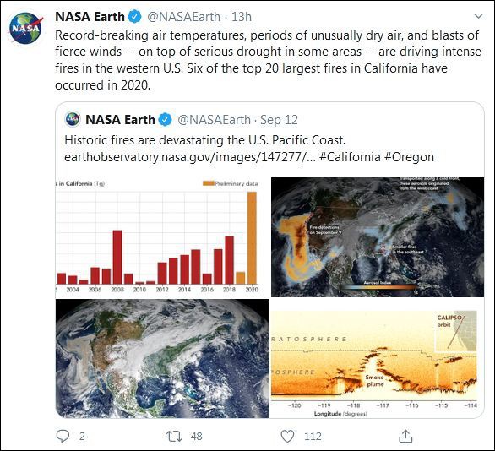Open the #Oregon hashtag
Viewport: 495px width, 451px height.
click(409, 157)
